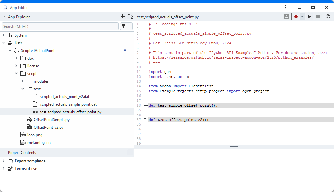Open the filter dropdown next to search
The width and height of the screenshot is (334, 192).
pyautogui.click(x=126, y=26)
